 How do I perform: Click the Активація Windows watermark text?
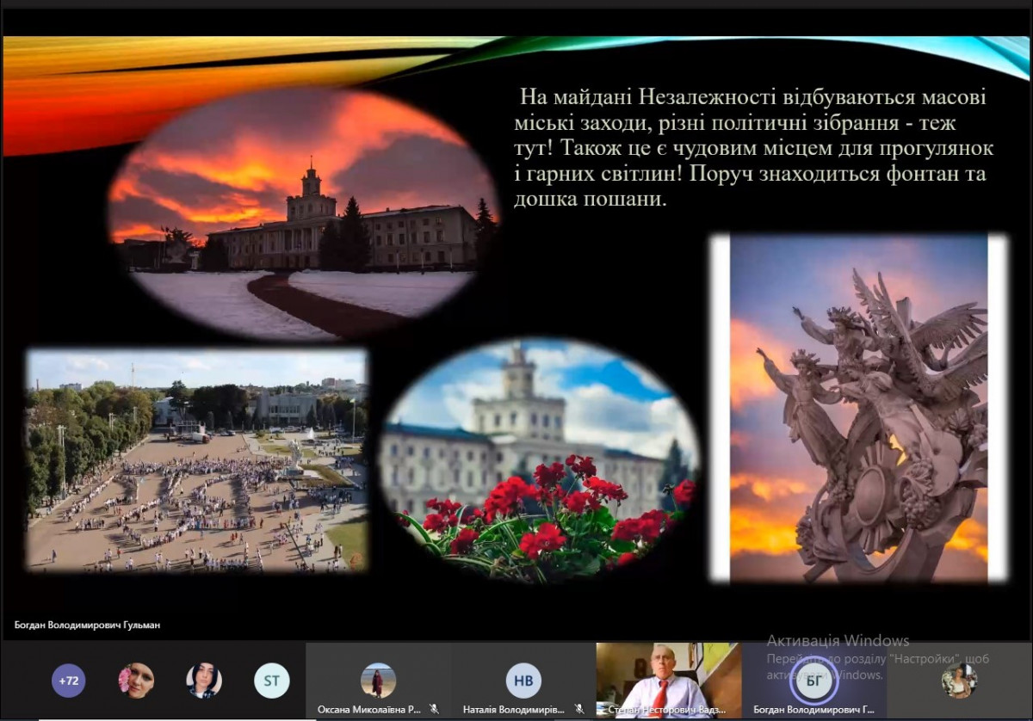tap(838, 640)
